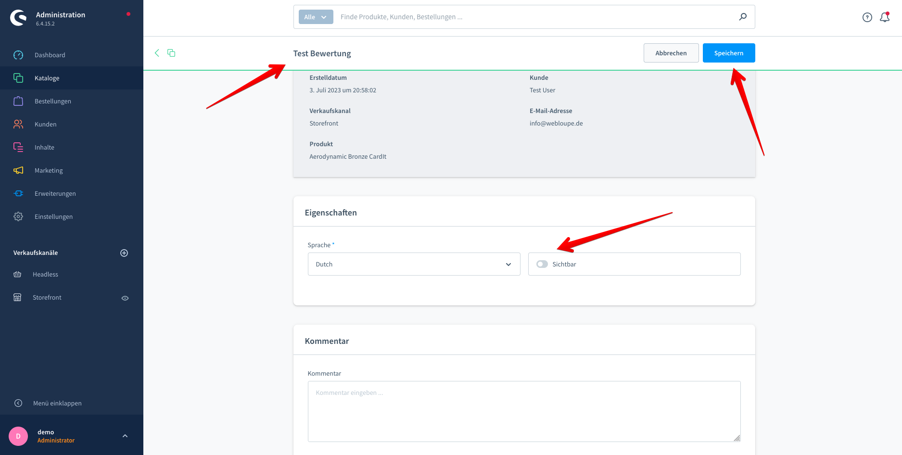Go back using the left chevron arrow
Viewport: 902px width, 455px height.
pyautogui.click(x=157, y=53)
